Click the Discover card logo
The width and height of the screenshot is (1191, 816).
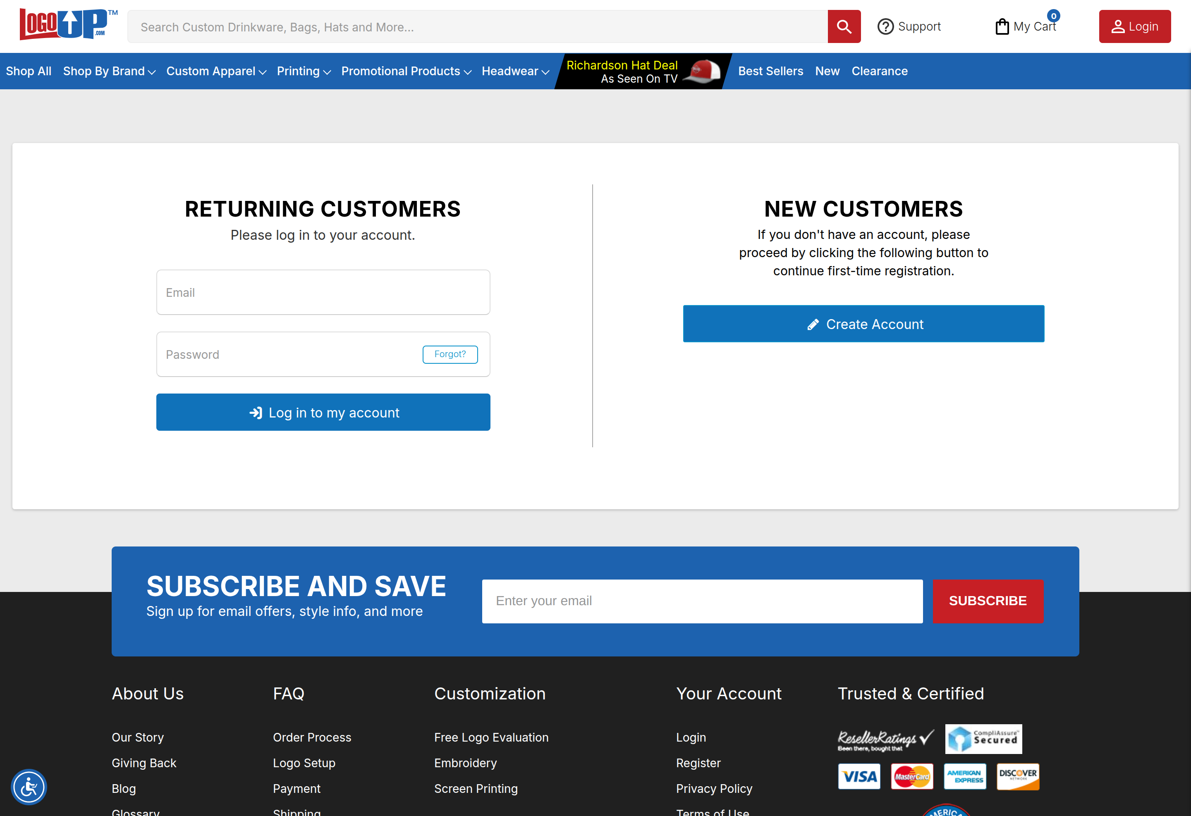click(x=1018, y=777)
